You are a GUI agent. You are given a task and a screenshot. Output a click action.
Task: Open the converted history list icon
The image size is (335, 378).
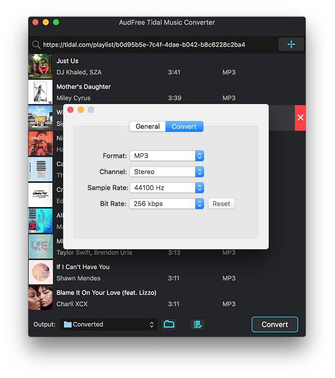pos(197,324)
